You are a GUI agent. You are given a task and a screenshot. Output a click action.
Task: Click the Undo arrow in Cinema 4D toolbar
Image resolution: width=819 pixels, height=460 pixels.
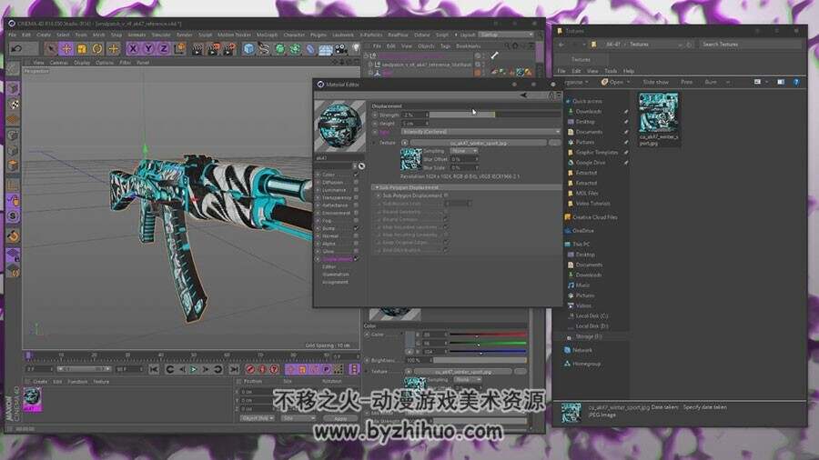[x=16, y=48]
